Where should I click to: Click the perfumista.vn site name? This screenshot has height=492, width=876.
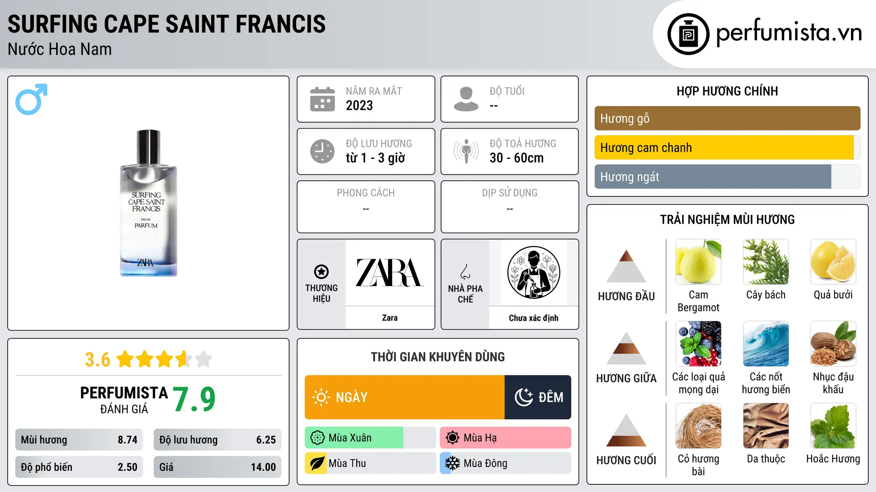pos(789,32)
